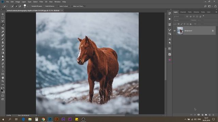The height and width of the screenshot is (122, 218).
Task: Open the Character panel icon
Action: [170, 39]
